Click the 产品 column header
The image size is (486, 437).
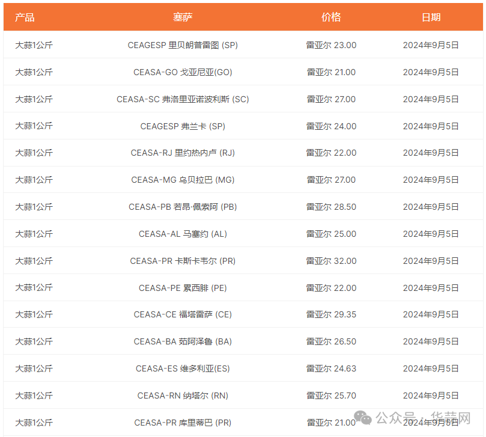tap(25, 17)
